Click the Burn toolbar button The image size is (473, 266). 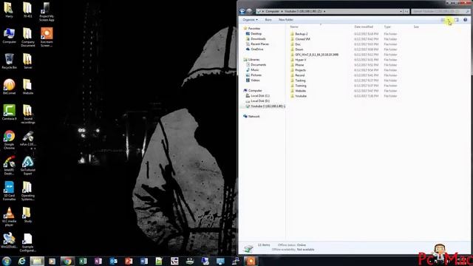pos(268,20)
